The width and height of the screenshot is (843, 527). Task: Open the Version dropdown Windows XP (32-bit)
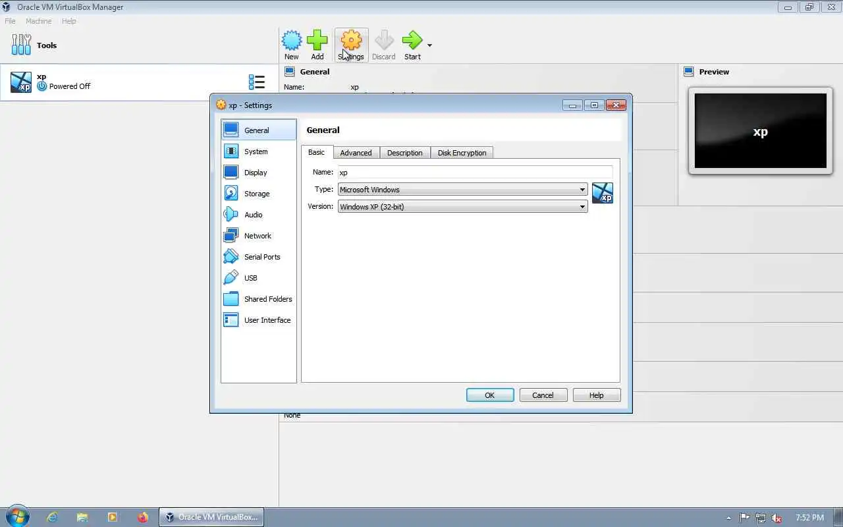click(x=462, y=207)
